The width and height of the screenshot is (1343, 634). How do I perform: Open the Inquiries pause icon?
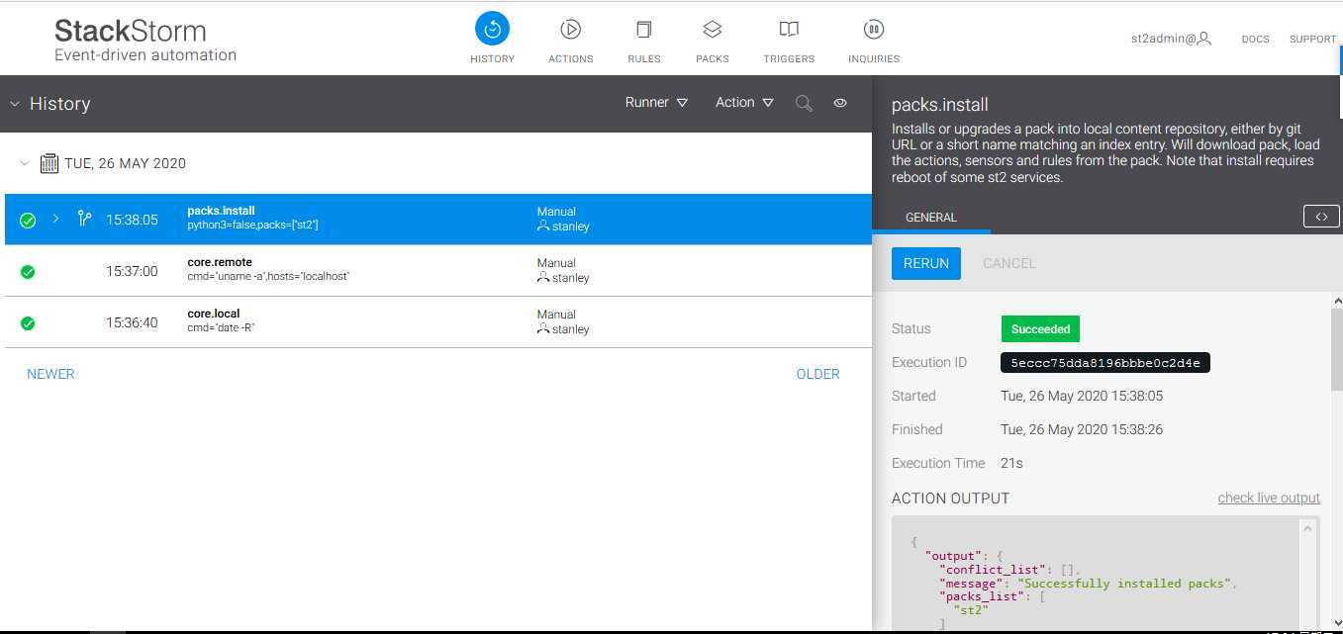(x=874, y=29)
